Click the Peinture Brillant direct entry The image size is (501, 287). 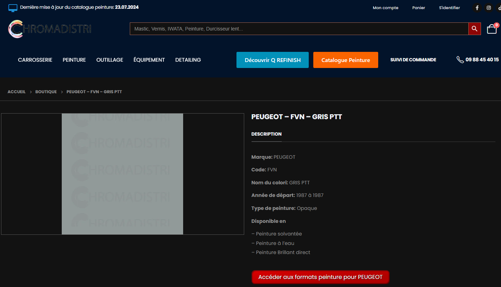point(281,252)
